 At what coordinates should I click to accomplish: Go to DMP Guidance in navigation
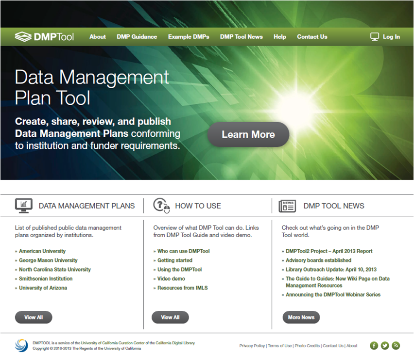(137, 36)
